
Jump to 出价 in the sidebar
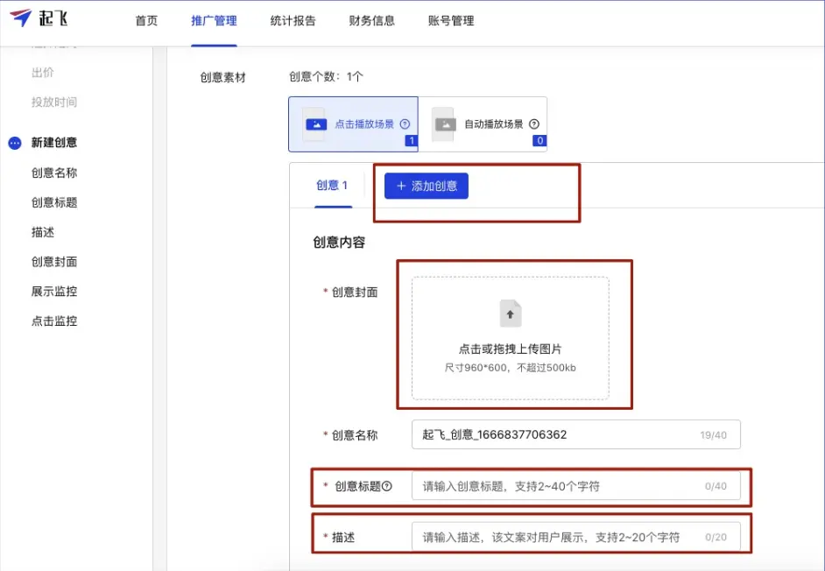coord(43,73)
